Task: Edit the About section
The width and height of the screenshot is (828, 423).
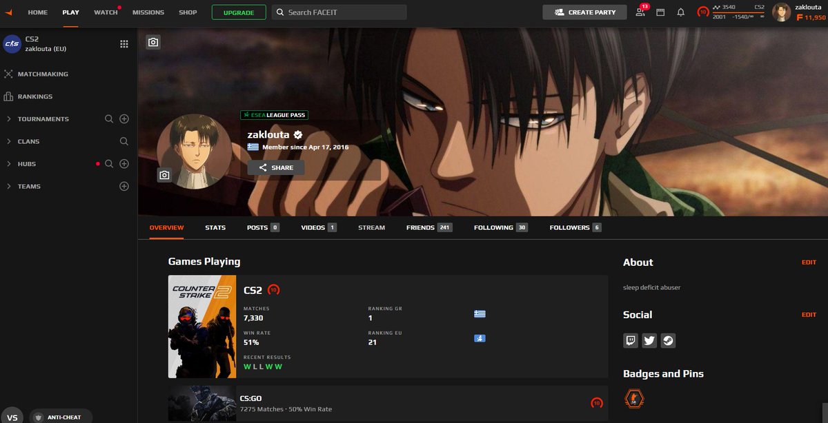Action: [x=809, y=262]
